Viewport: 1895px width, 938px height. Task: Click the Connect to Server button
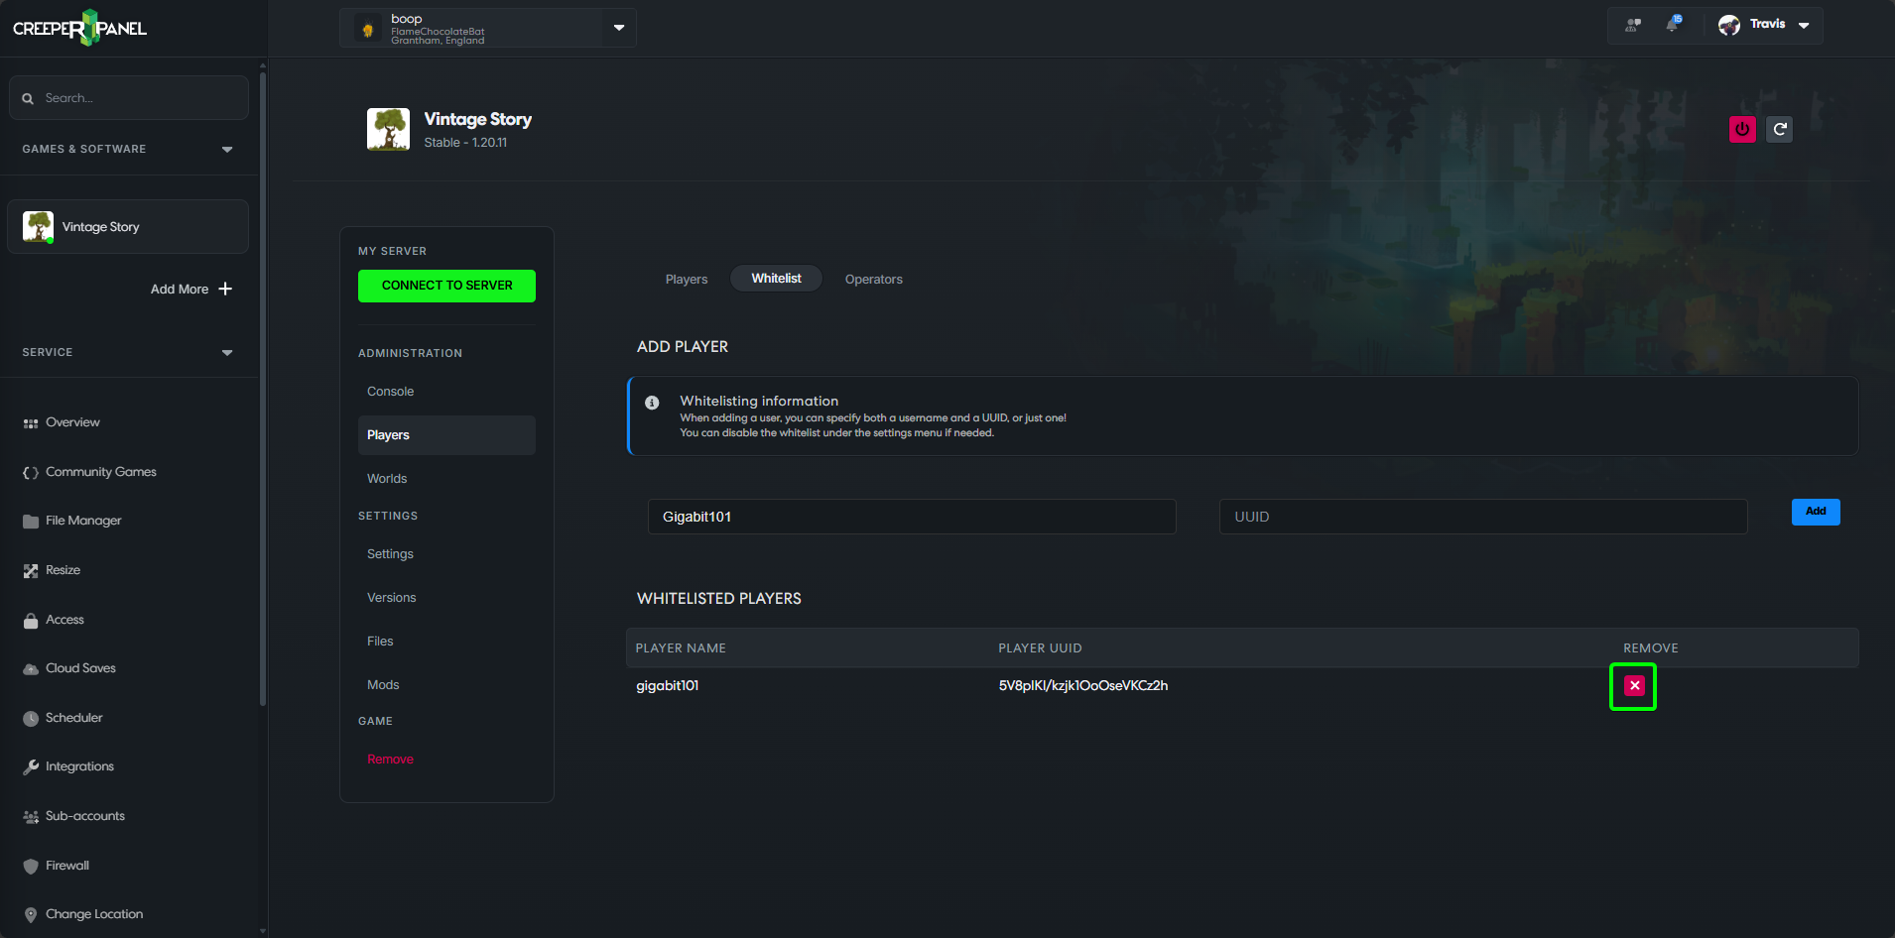pos(446,286)
